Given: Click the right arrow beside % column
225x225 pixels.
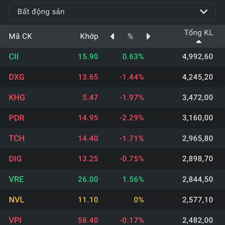Looking at the screenshot, I should [148, 36].
